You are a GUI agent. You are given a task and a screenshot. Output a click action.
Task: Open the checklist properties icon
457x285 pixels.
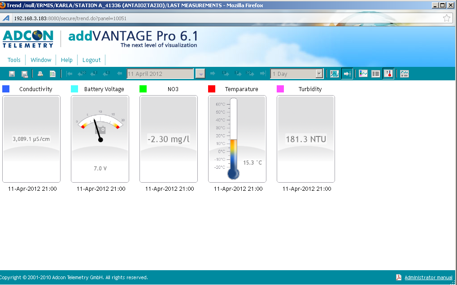click(52, 74)
